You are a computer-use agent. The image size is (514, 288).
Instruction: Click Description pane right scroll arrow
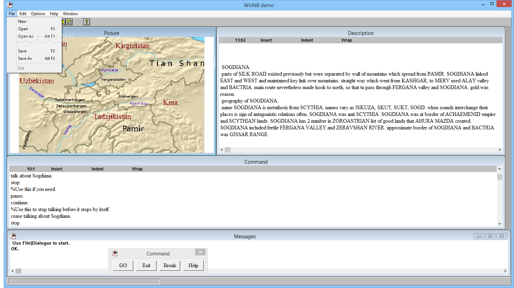pos(500,150)
